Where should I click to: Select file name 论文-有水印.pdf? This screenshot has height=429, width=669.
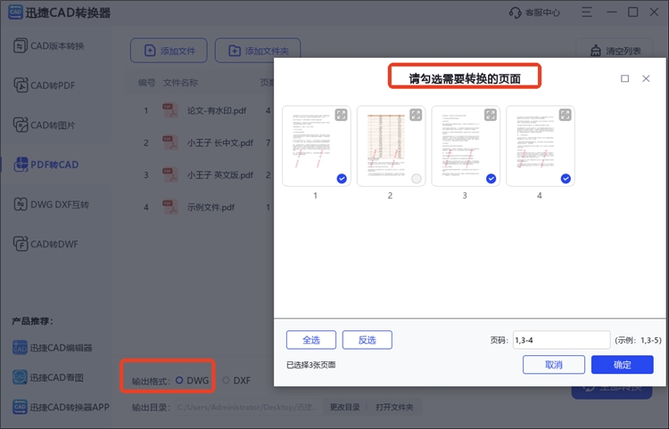point(217,110)
